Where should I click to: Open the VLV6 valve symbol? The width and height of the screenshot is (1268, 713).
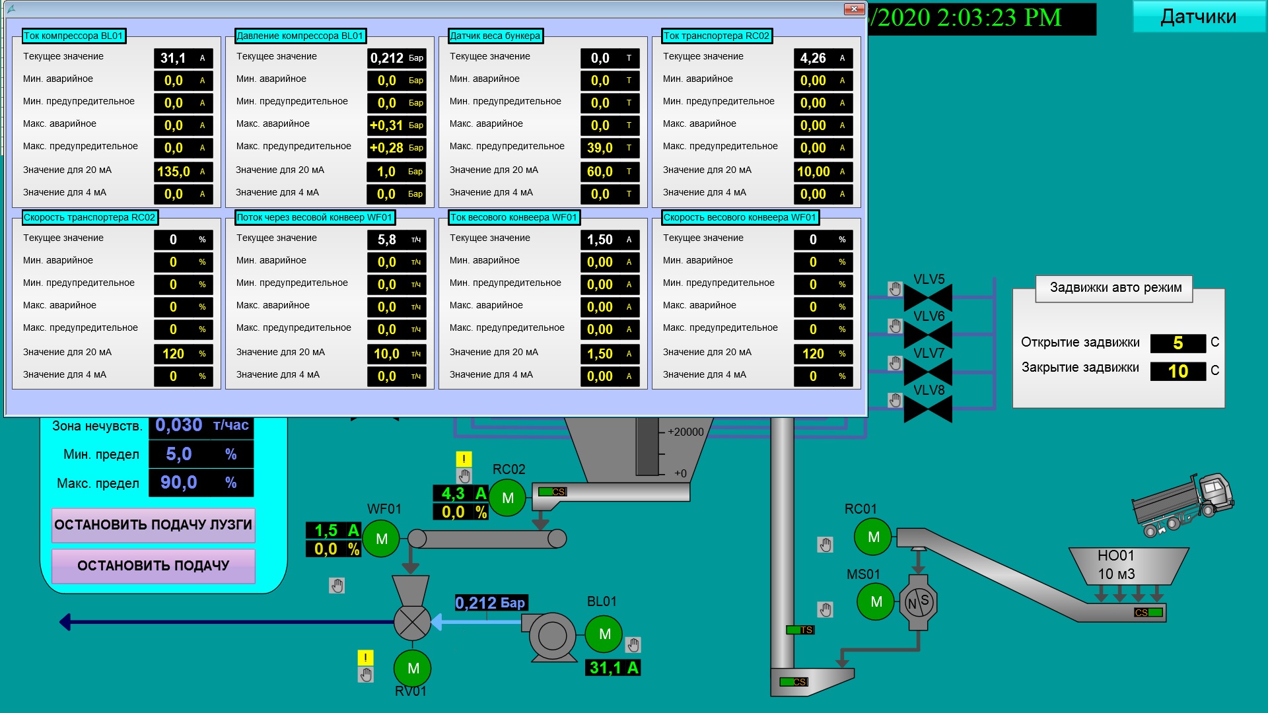[x=927, y=335]
